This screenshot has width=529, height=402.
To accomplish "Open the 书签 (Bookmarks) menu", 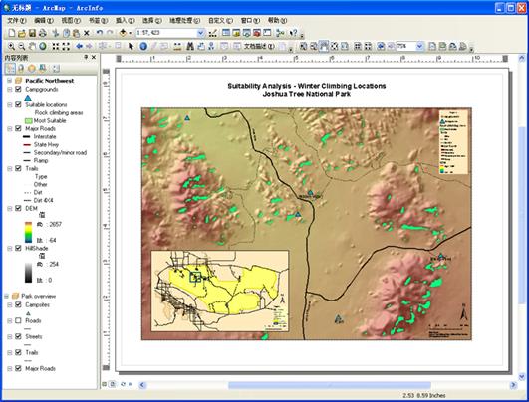I will click(x=98, y=21).
